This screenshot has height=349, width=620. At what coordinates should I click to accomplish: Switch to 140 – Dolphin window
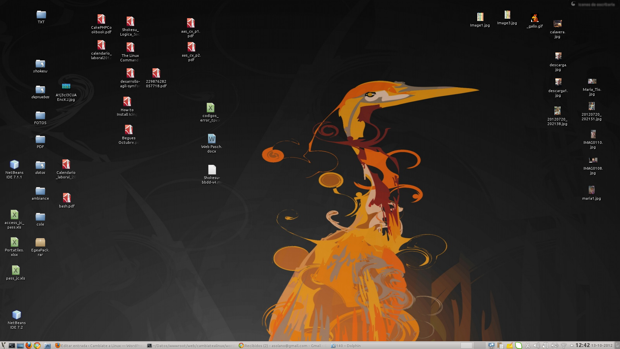[375, 345]
